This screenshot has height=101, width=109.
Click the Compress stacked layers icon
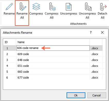[36, 7]
